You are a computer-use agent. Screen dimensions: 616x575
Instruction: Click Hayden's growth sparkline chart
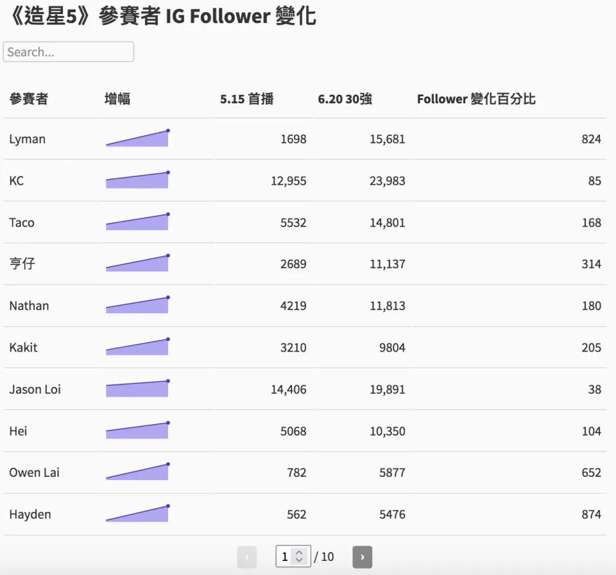tap(137, 514)
